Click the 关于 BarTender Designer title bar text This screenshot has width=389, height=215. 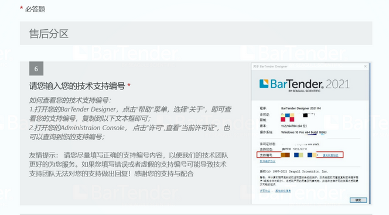(270, 66)
